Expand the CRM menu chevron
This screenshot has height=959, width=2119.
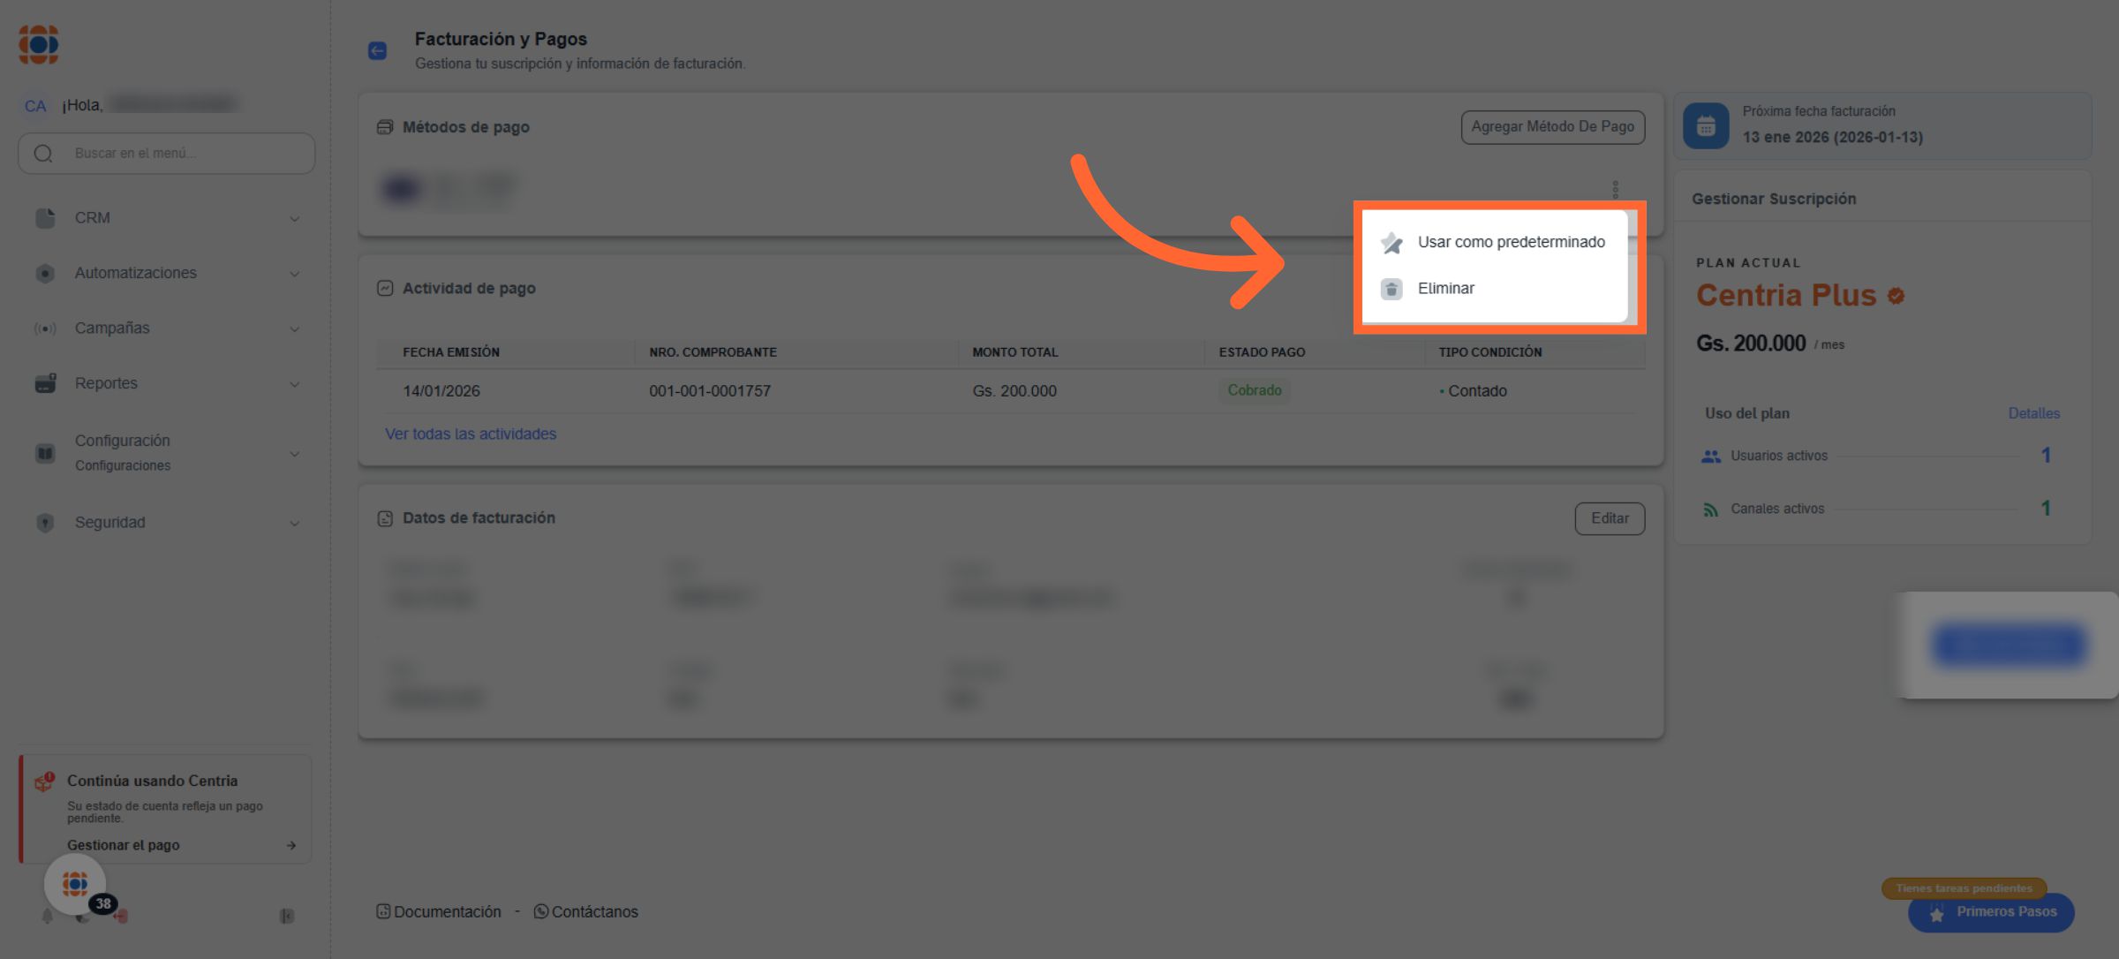click(x=295, y=219)
